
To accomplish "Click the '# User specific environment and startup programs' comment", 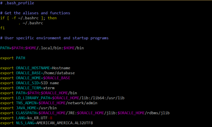I will (x=54, y=38).
